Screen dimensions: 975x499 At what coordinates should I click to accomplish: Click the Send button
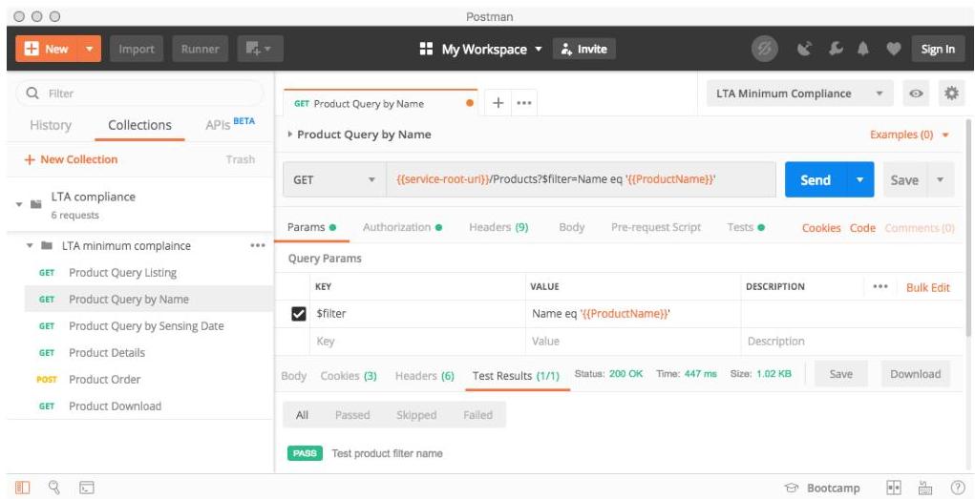tap(816, 179)
